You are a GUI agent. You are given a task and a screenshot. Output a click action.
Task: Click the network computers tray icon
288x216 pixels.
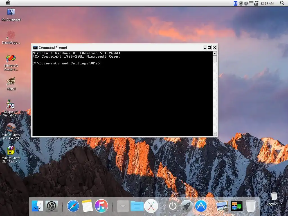click(256, 3)
